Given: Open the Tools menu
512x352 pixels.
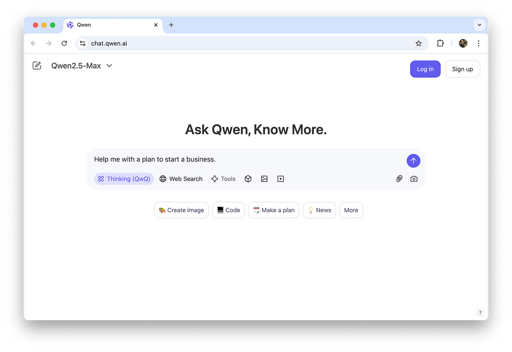Looking at the screenshot, I should (223, 179).
